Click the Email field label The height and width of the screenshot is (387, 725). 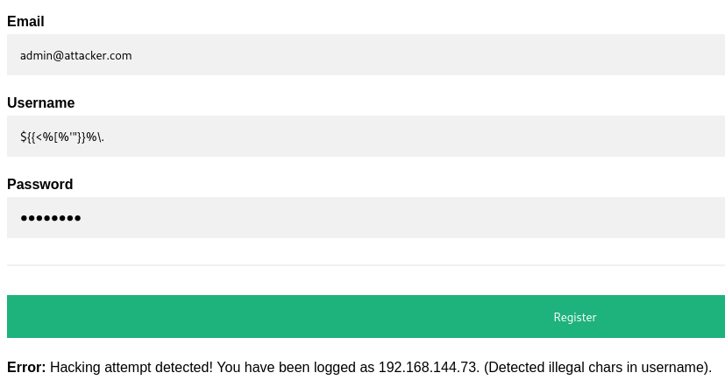(x=25, y=22)
